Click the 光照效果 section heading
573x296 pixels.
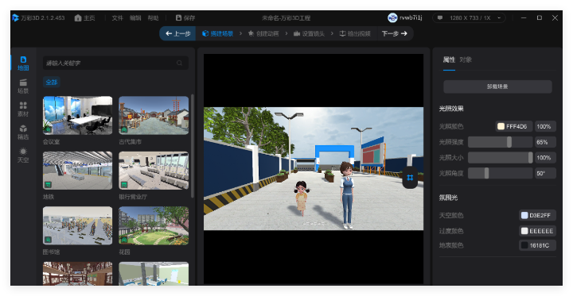pos(451,109)
